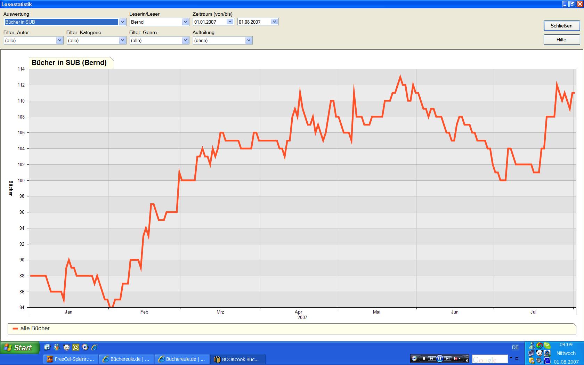Click the alle Bücher legend color marker
Image resolution: width=584 pixels, height=365 pixels.
pyautogui.click(x=15, y=328)
